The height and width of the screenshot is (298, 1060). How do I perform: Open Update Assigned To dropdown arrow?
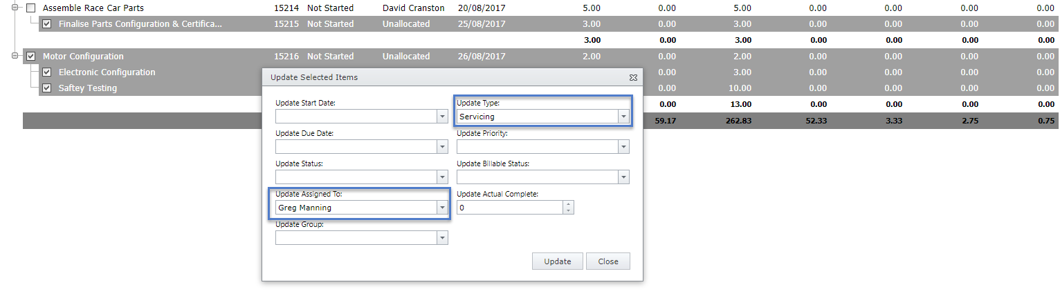(442, 208)
